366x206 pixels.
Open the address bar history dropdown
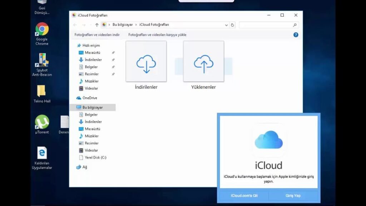(226, 25)
